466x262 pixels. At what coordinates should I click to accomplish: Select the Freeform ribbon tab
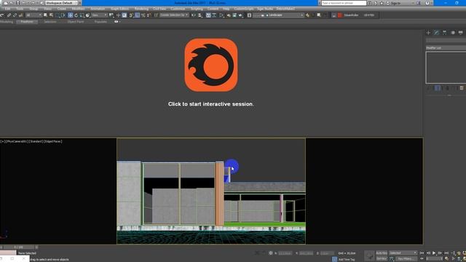(27, 22)
